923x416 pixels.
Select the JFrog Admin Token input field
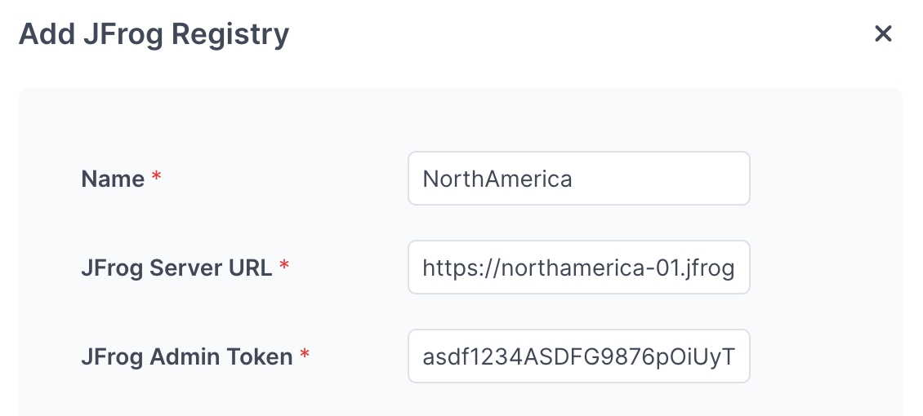[x=578, y=356]
